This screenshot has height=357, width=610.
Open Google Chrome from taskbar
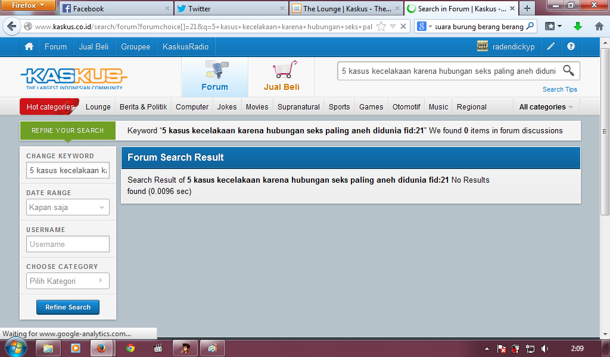pyautogui.click(x=130, y=348)
